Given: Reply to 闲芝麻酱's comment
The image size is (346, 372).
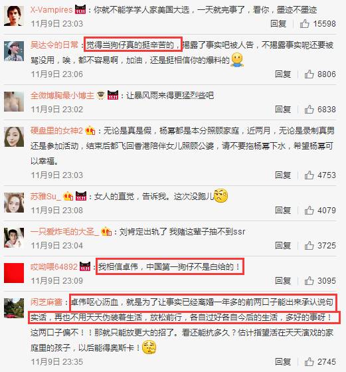Looking at the screenshot, I should (283, 362).
